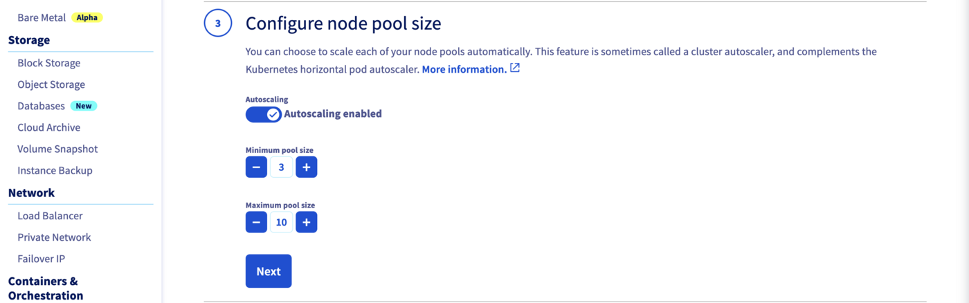Click the external link icon beside More information

click(x=515, y=68)
